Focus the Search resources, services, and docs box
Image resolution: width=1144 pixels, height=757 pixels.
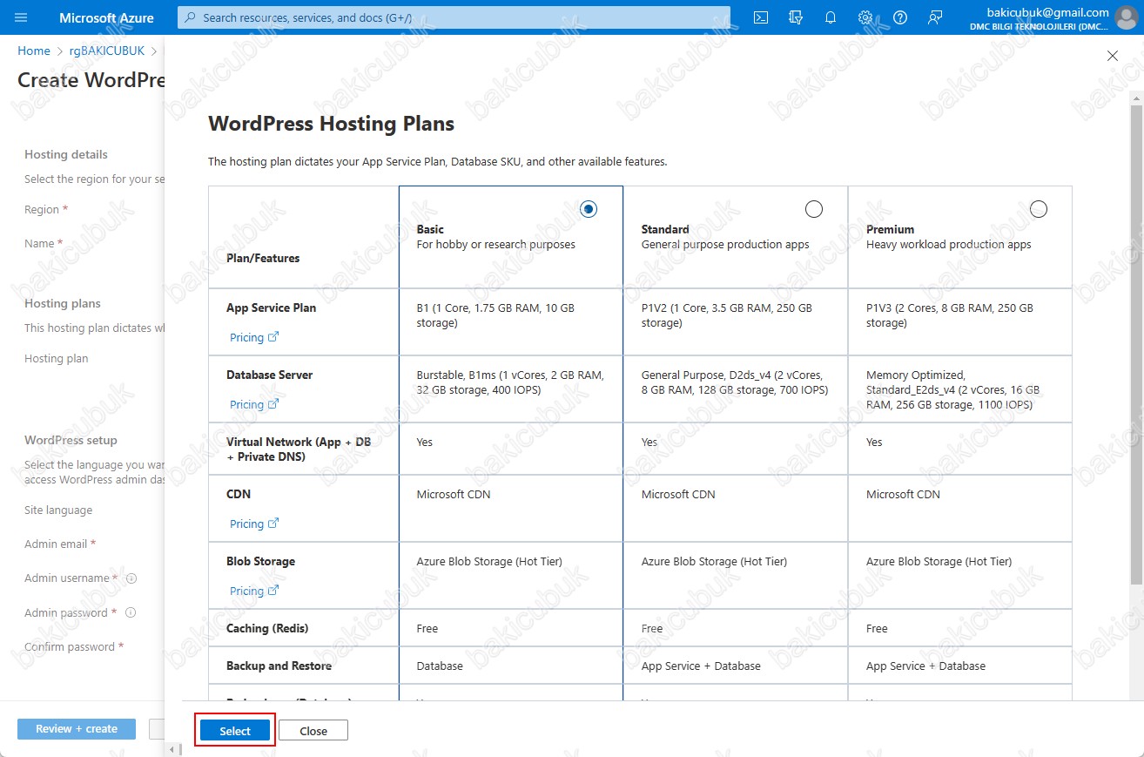tap(454, 17)
